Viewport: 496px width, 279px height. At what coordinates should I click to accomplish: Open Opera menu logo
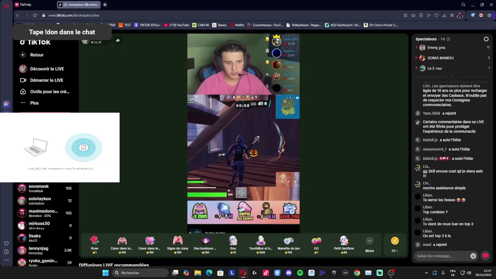(x=6, y=6)
